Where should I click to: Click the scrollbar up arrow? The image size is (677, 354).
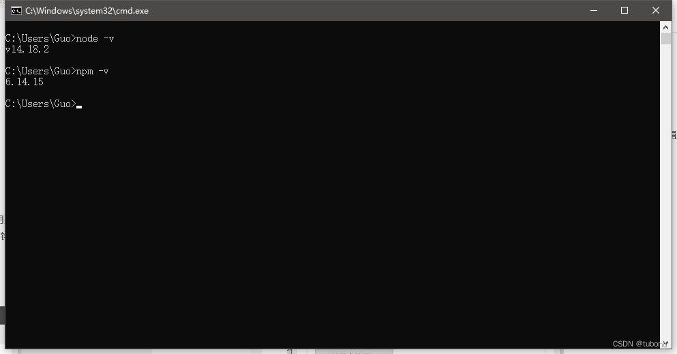click(x=665, y=27)
